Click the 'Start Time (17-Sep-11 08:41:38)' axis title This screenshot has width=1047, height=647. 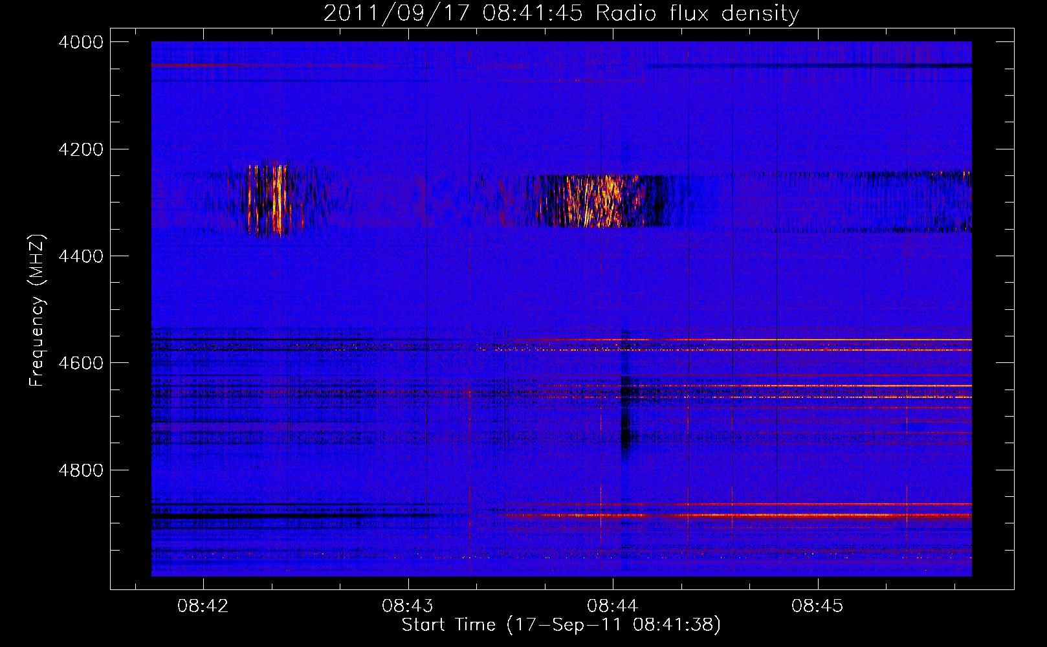561,625
